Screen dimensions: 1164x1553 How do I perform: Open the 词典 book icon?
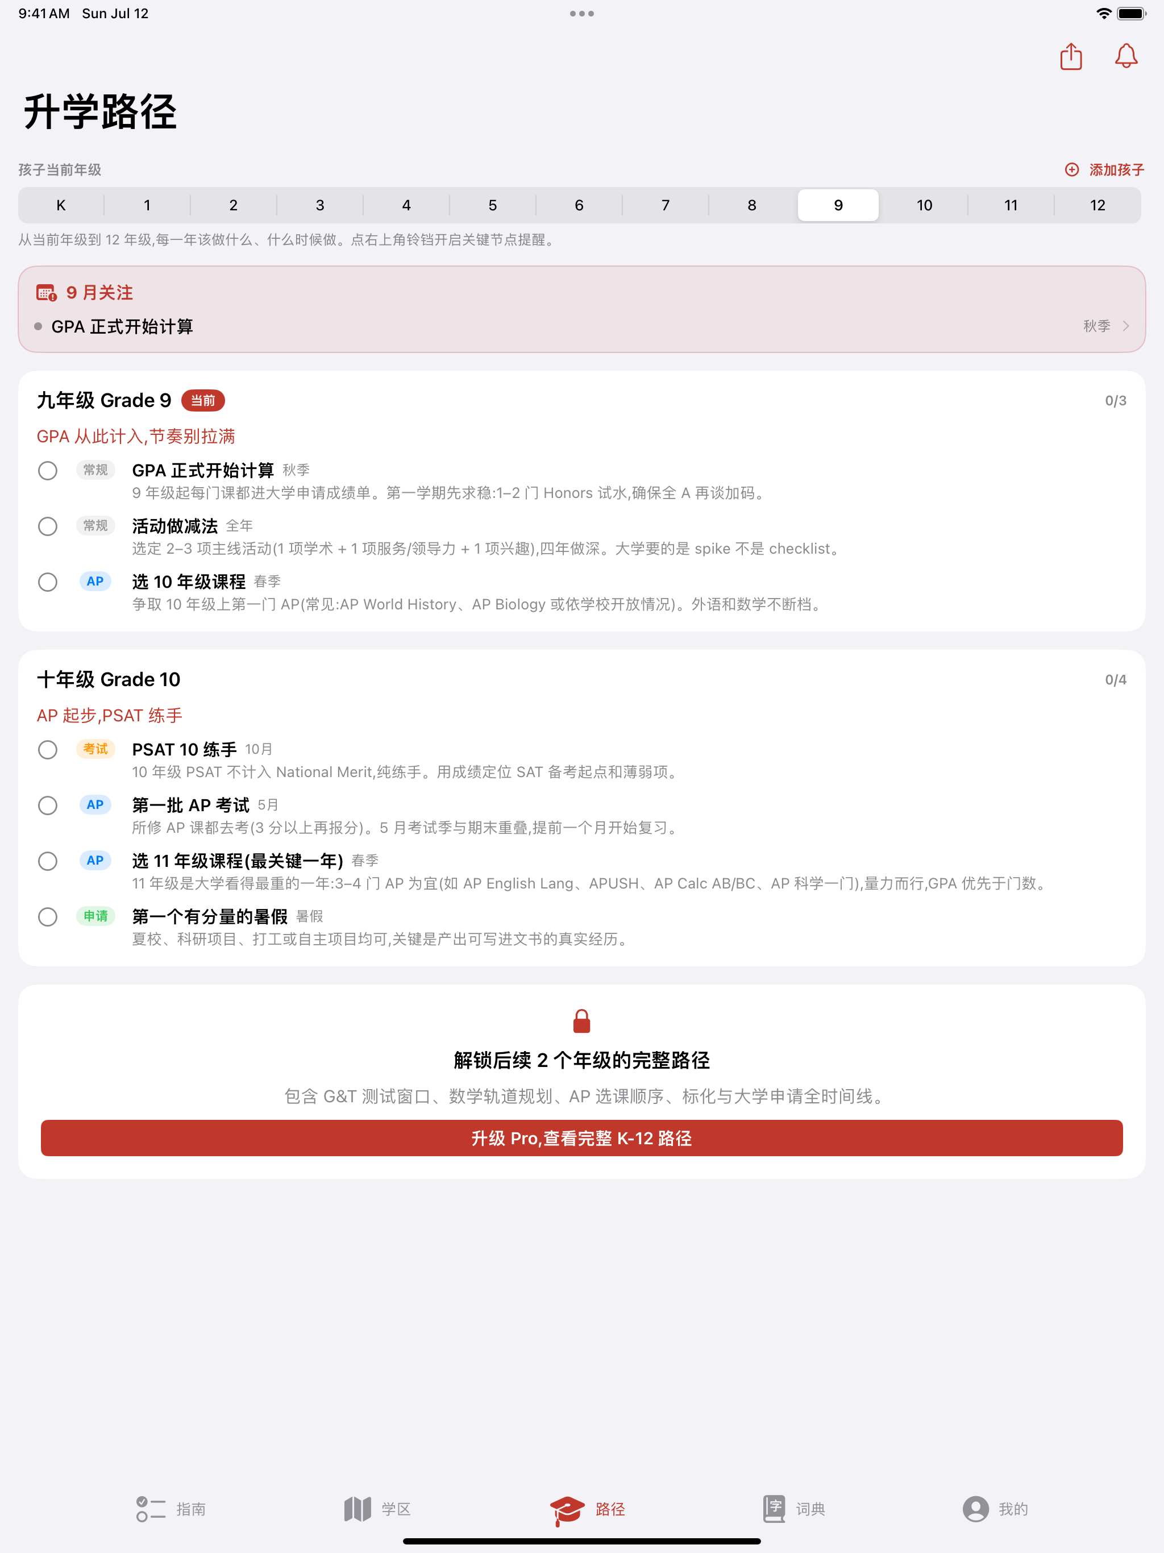pyautogui.click(x=774, y=1509)
